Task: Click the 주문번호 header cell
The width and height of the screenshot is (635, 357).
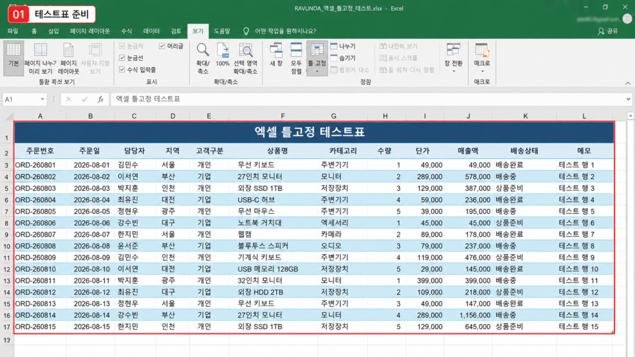Action: [40, 151]
